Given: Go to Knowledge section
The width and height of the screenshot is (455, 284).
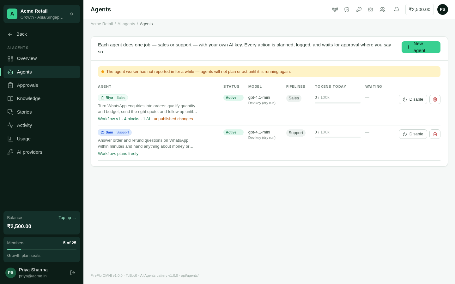Looking at the screenshot, I should pyautogui.click(x=42, y=98).
